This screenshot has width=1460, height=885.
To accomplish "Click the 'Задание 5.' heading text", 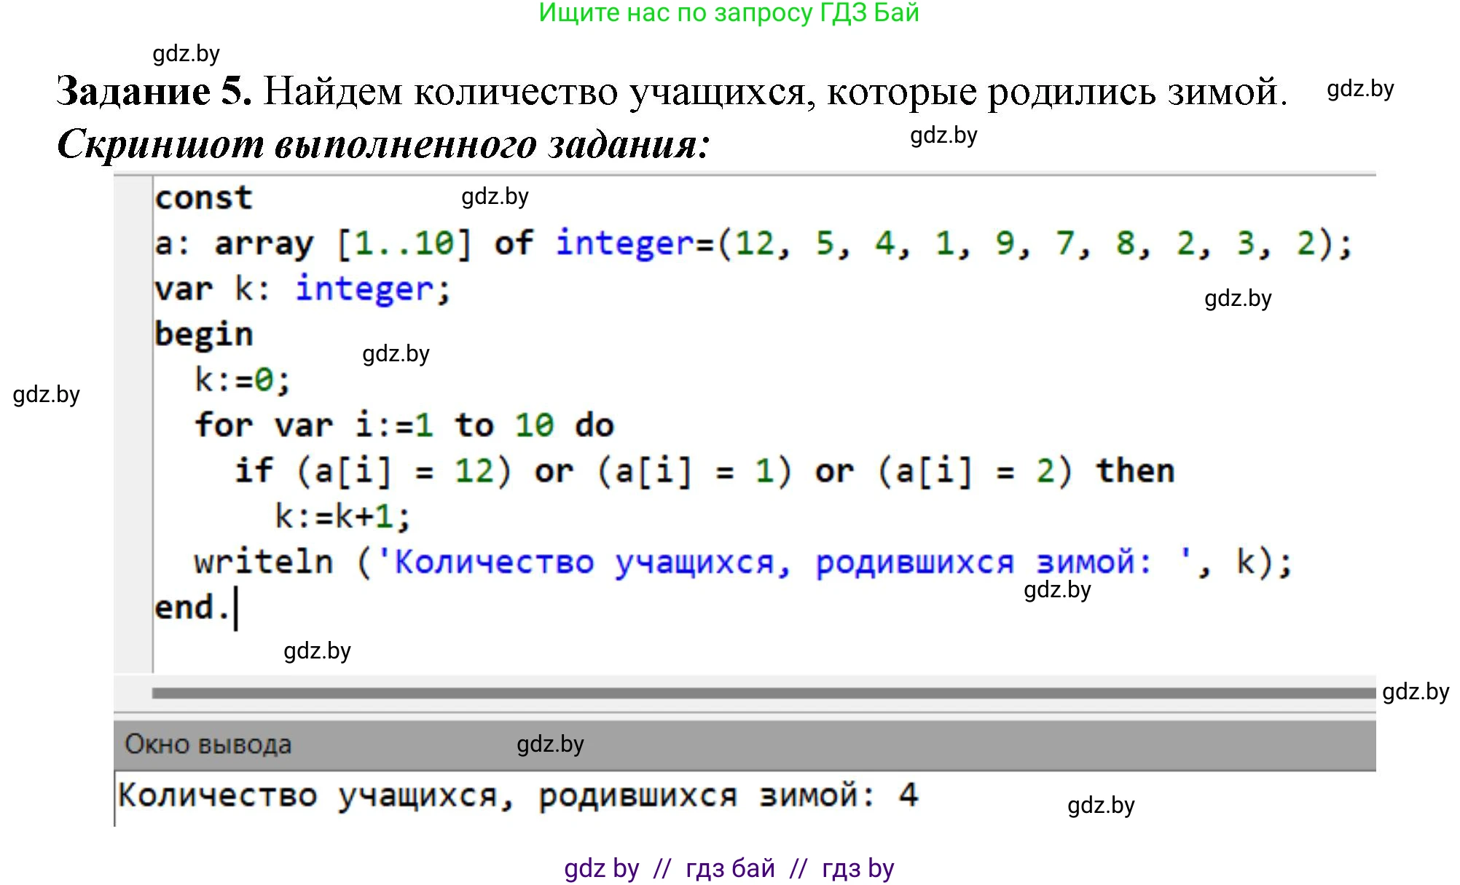I will [154, 92].
